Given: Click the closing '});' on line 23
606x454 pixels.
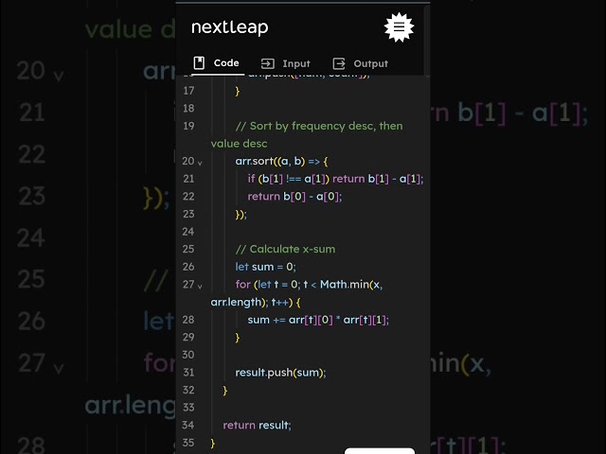Looking at the screenshot, I should 241,215.
